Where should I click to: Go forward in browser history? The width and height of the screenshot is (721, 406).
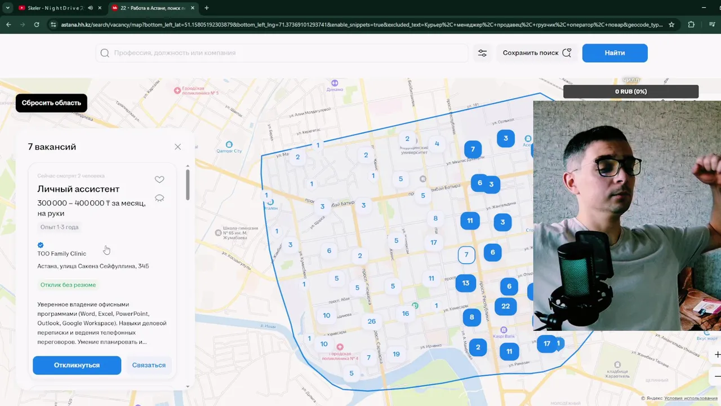(23, 25)
